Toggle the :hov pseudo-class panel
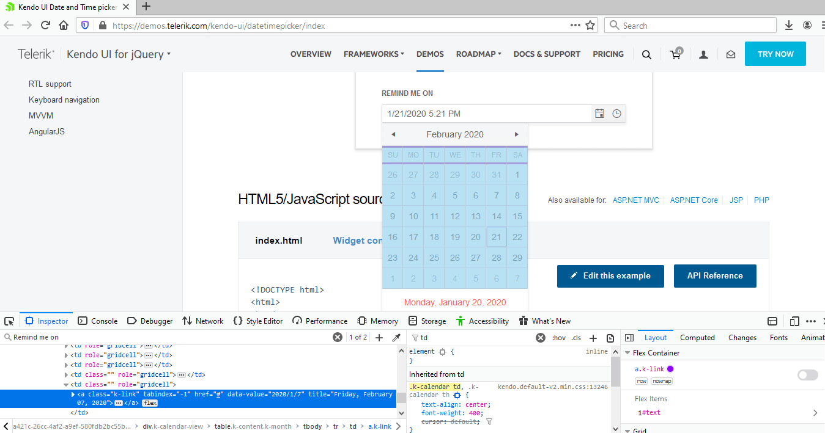Image resolution: width=825 pixels, height=433 pixels. 558,338
